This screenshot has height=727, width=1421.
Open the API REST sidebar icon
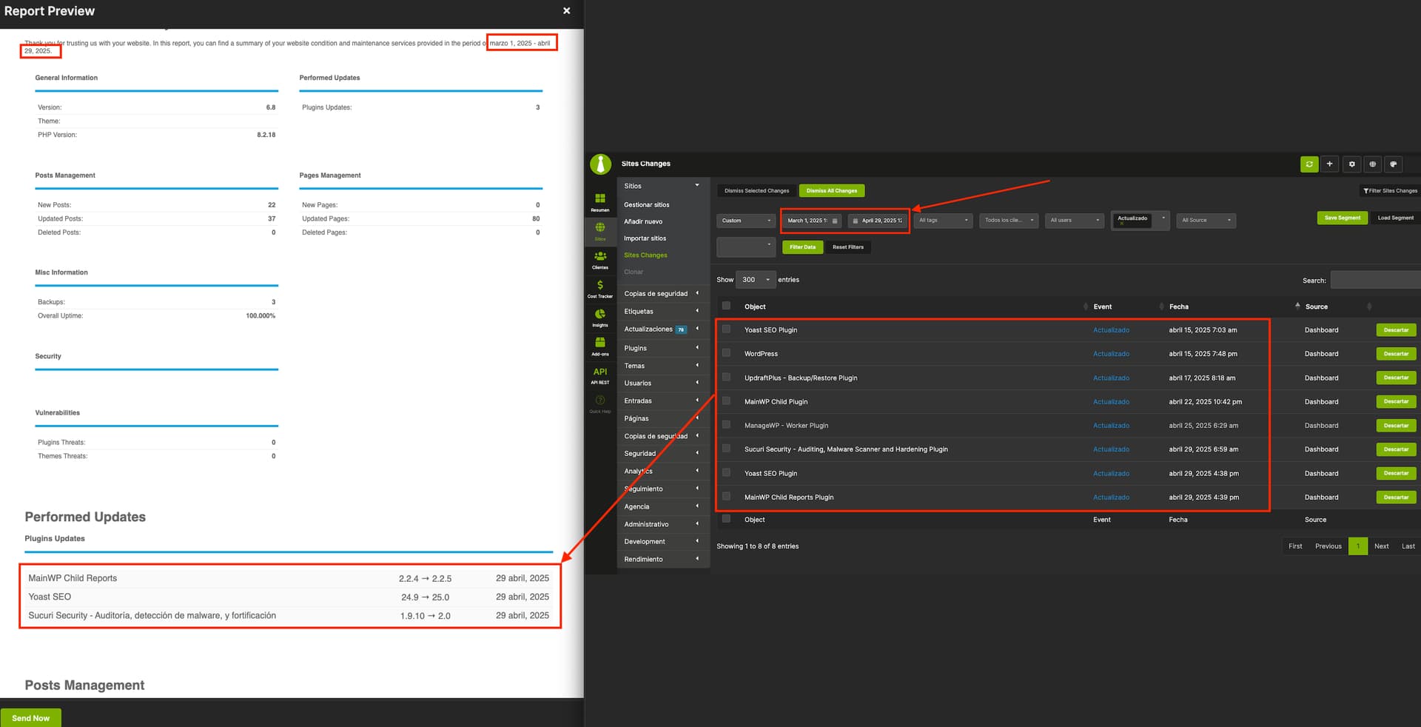pyautogui.click(x=600, y=375)
